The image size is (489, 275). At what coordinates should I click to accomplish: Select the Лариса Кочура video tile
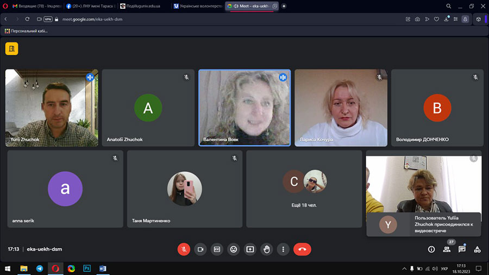click(341, 108)
